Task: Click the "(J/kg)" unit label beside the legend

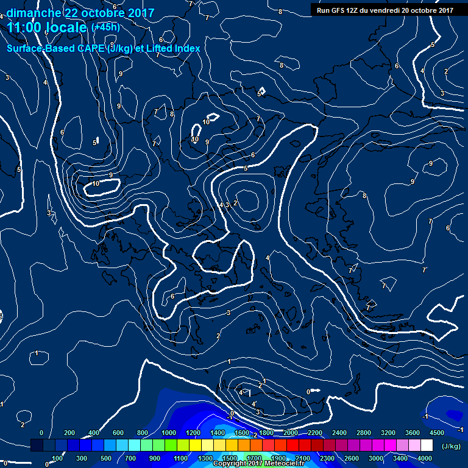Action: (x=451, y=446)
